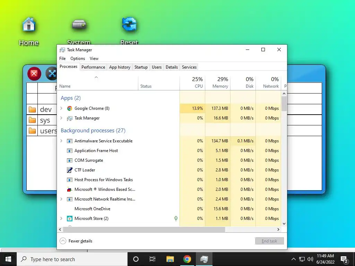
Task: Switch to the Users tab
Action: point(157,67)
